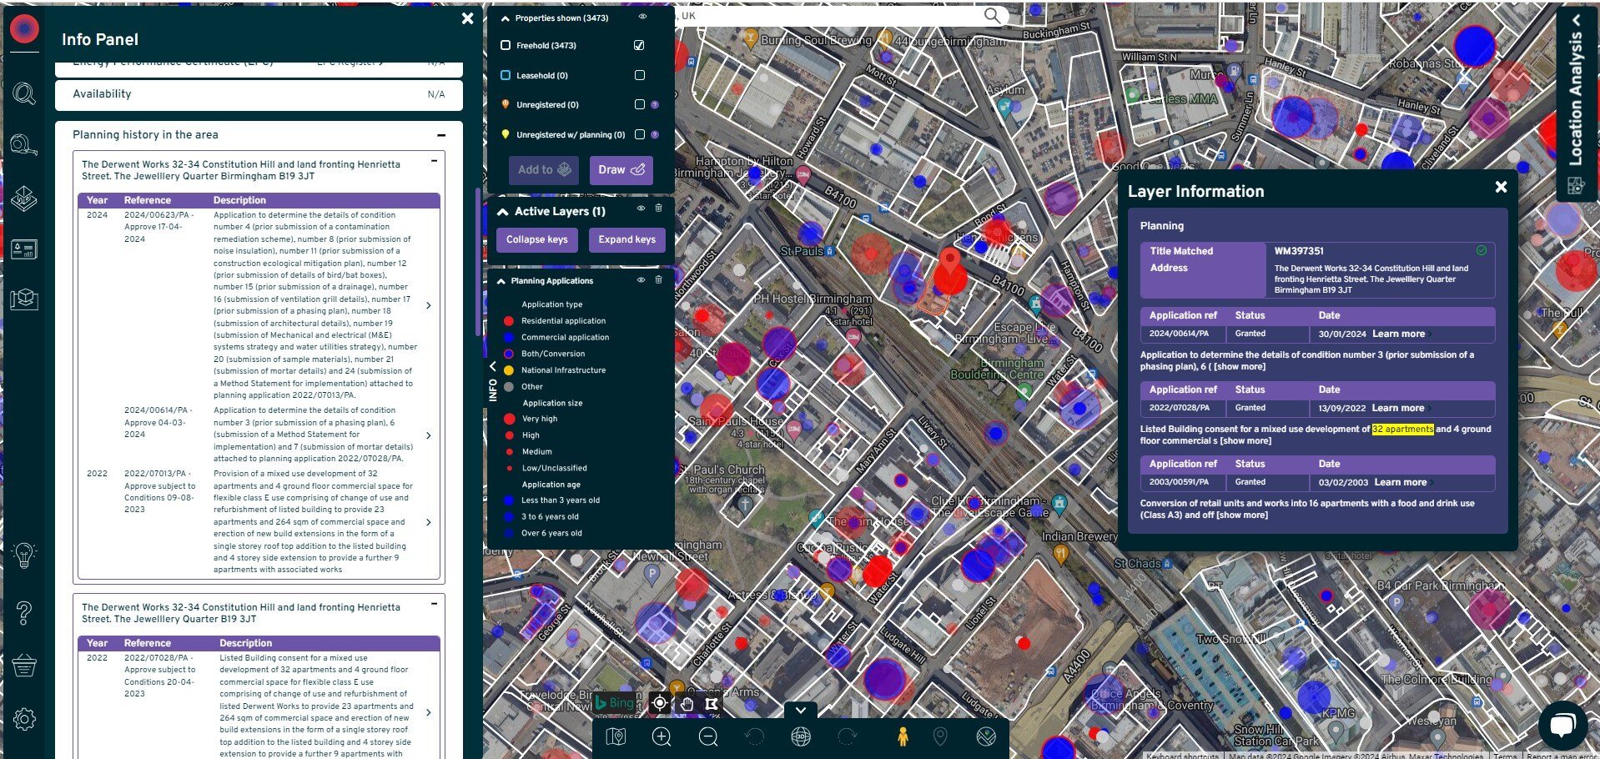The height and width of the screenshot is (759, 1600).
Task: Activate the street view pegman
Action: 902,736
